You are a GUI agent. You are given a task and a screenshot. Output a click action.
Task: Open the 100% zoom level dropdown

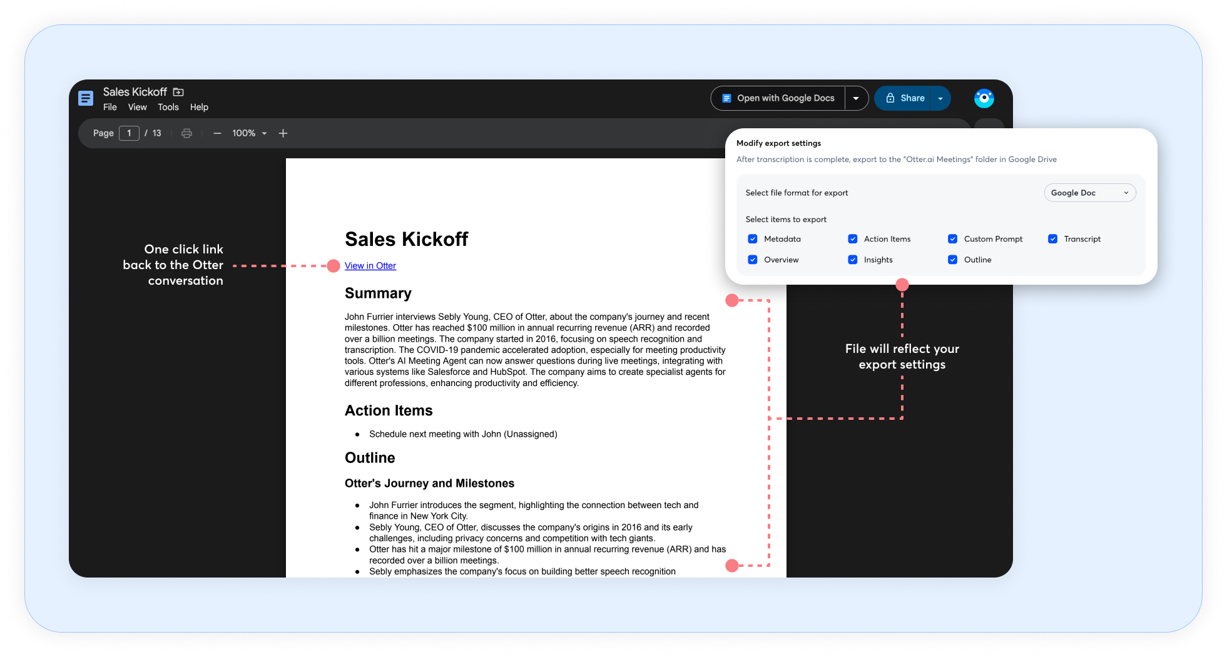250,133
